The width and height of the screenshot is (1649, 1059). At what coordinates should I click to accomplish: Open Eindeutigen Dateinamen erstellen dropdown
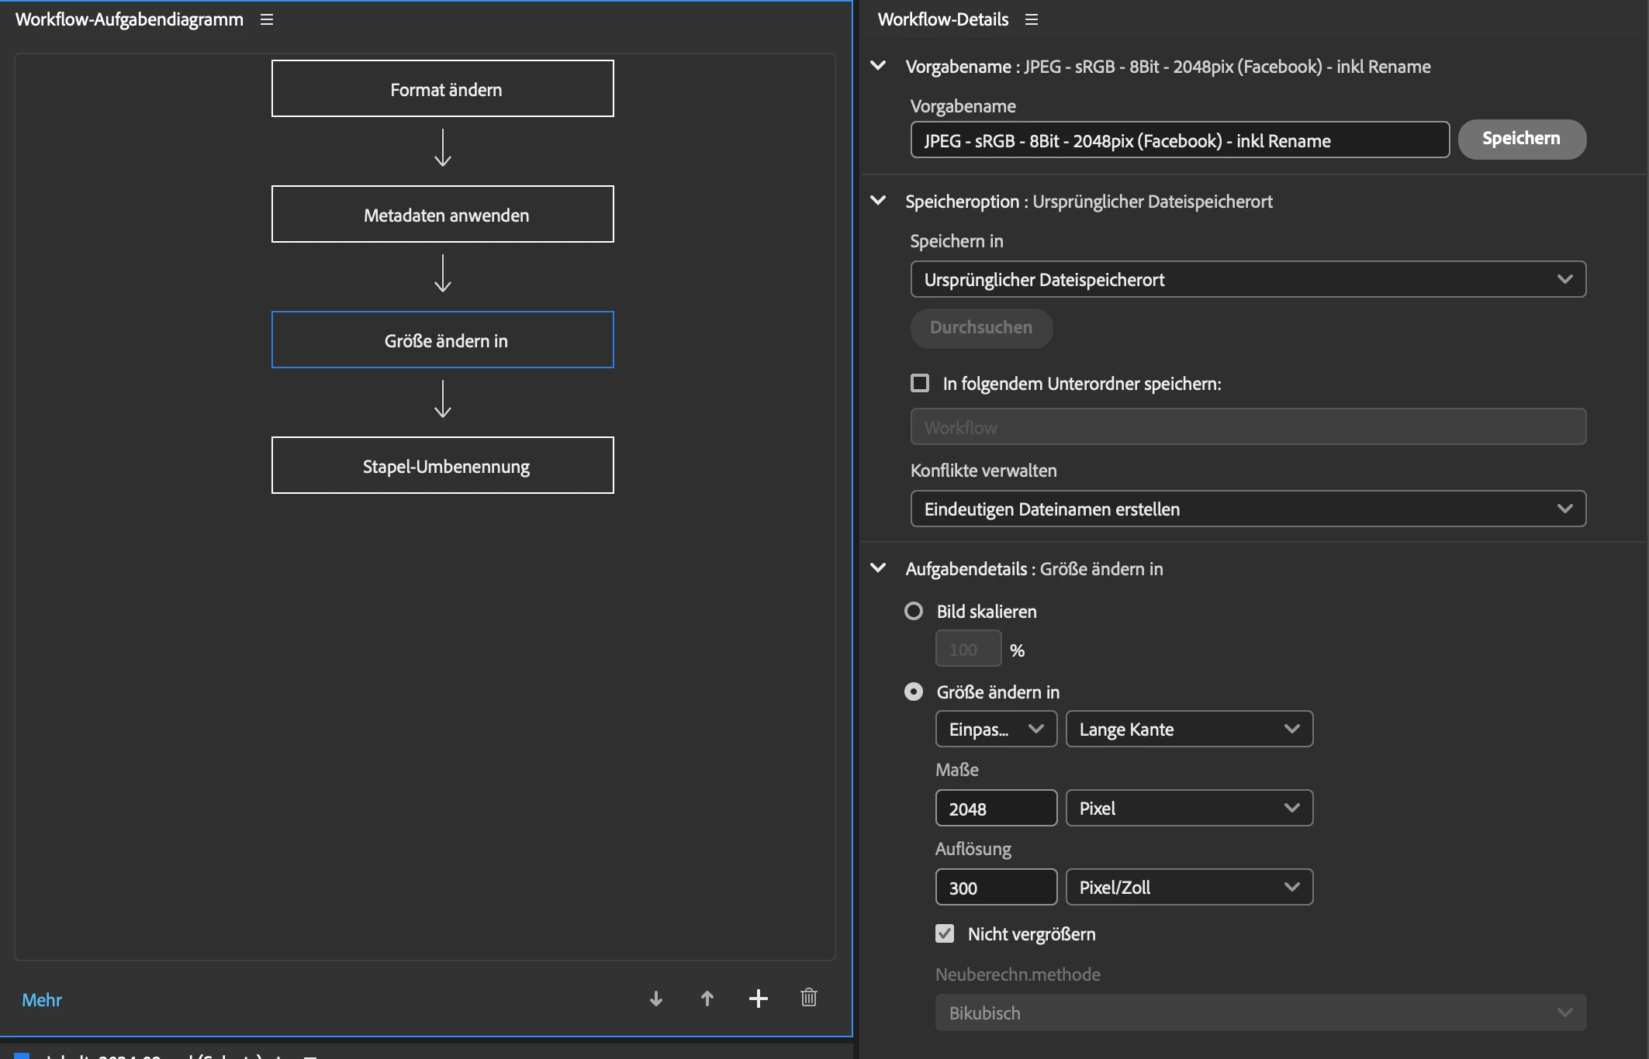[1247, 509]
